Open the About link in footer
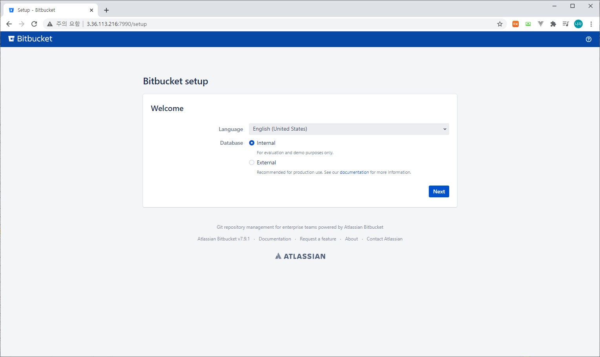600x357 pixels. 351,239
